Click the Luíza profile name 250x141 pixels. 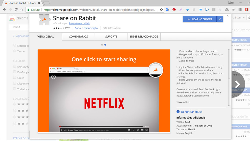pyautogui.click(x=231, y=3)
